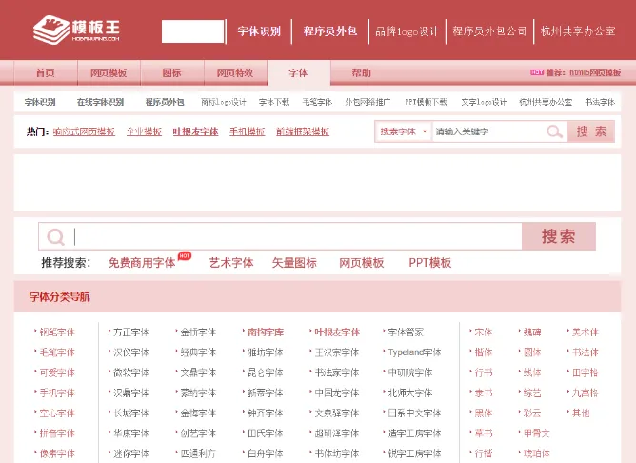Open 空心字体 category
The image size is (636, 463).
[x=57, y=413]
